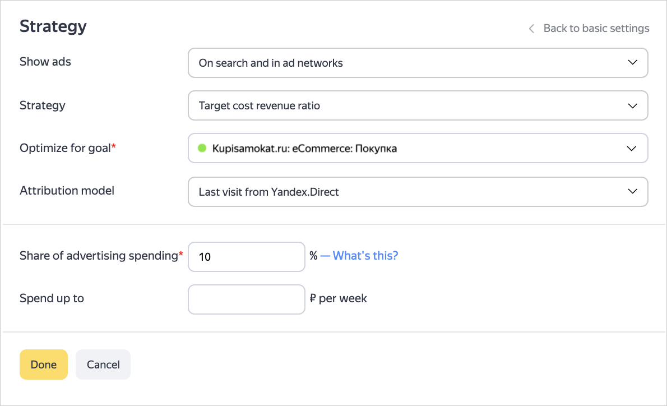Viewport: 667px width, 406px height.
Task: Click the arrow icon in Attribution model field
Action: (x=632, y=192)
